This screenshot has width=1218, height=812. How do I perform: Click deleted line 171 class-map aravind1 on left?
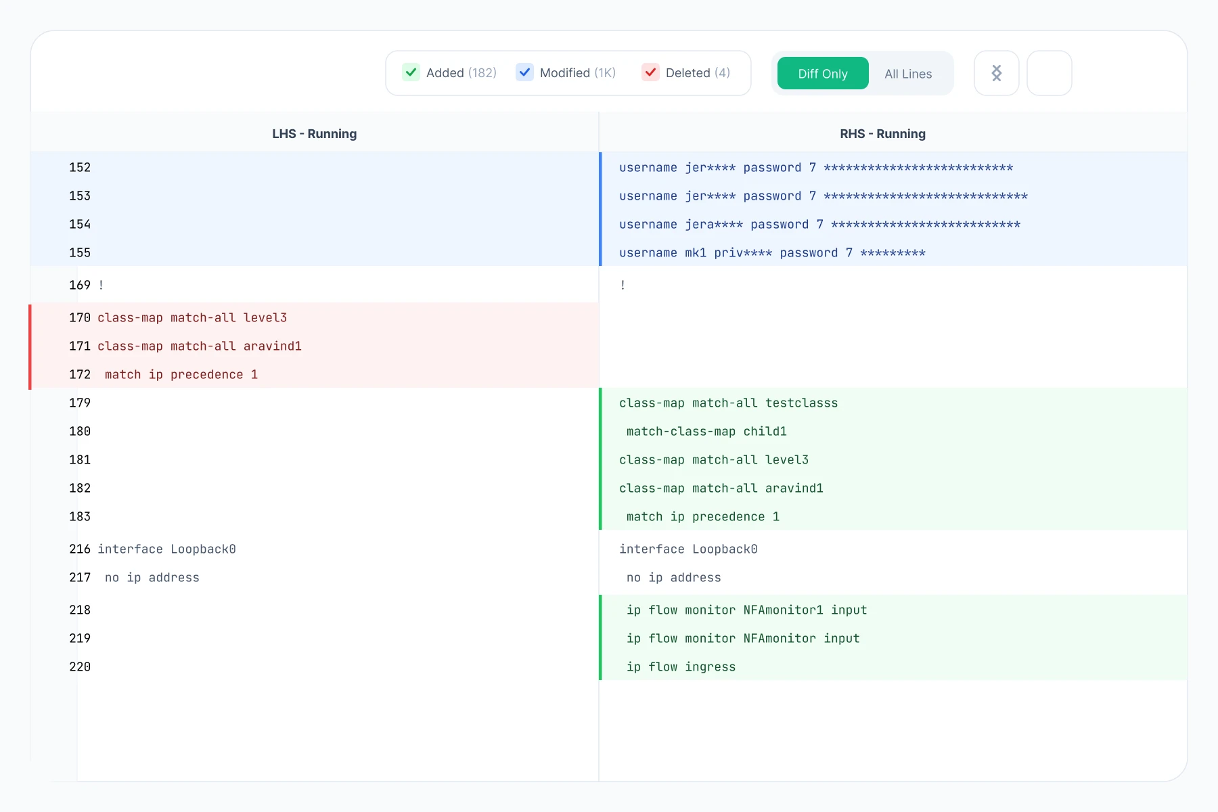coord(200,346)
